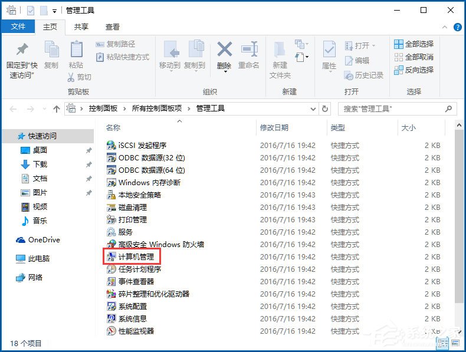Select the 事件查看器 item
The image size is (466, 352).
pyautogui.click(x=130, y=282)
